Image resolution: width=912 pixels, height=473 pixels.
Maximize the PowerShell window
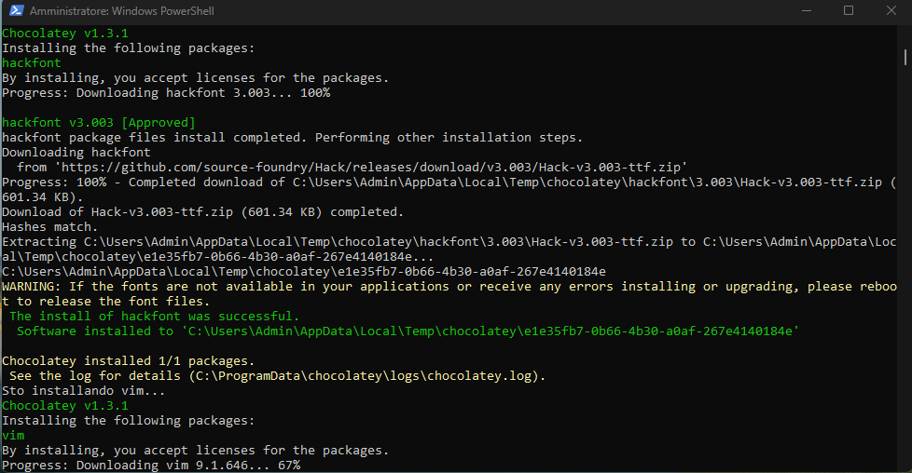tap(849, 10)
